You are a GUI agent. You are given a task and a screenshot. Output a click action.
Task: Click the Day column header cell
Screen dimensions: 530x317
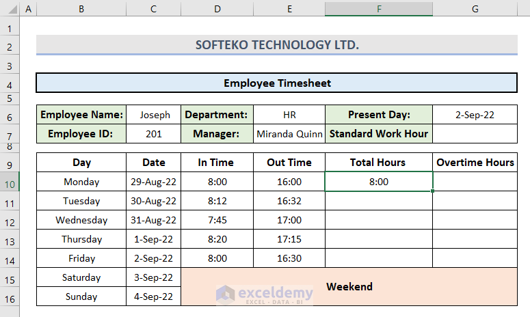pyautogui.click(x=81, y=163)
